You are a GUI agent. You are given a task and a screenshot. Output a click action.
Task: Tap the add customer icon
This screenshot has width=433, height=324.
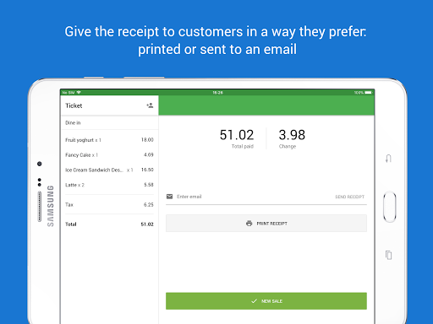(150, 105)
